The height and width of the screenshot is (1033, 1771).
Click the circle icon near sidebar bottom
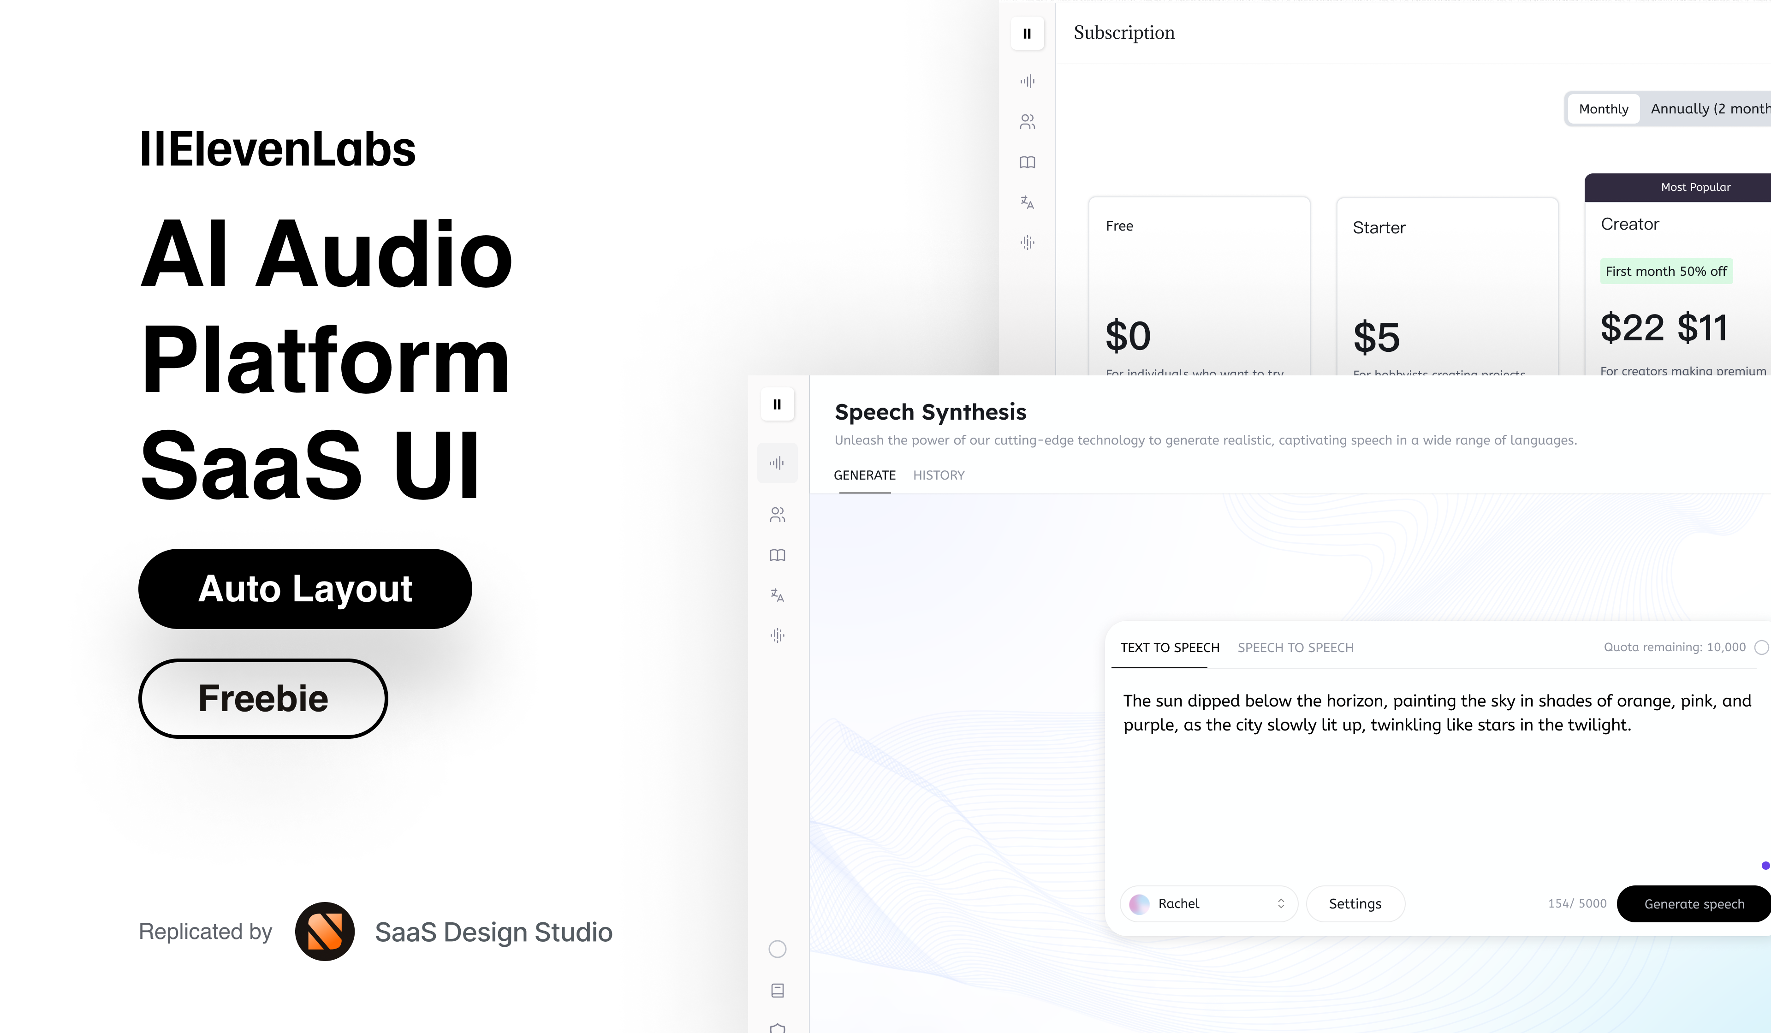point(777,950)
